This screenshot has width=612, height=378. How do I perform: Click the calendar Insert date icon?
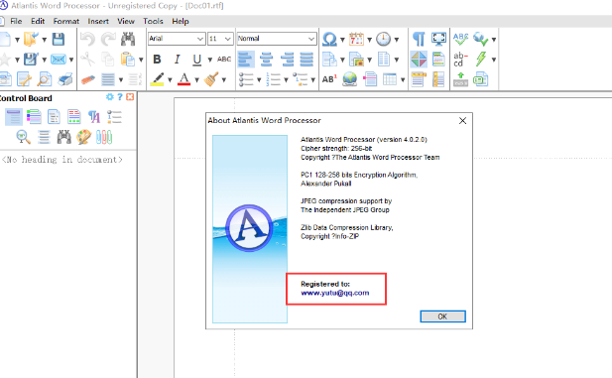[x=356, y=39]
